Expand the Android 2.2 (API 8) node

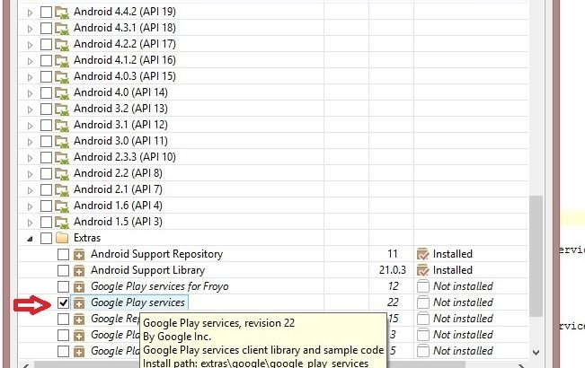coord(31,173)
